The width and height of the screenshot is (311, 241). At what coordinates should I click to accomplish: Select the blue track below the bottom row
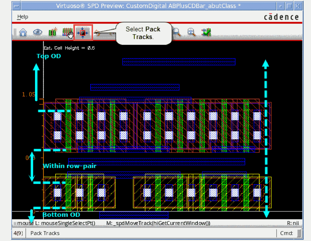click(134, 215)
